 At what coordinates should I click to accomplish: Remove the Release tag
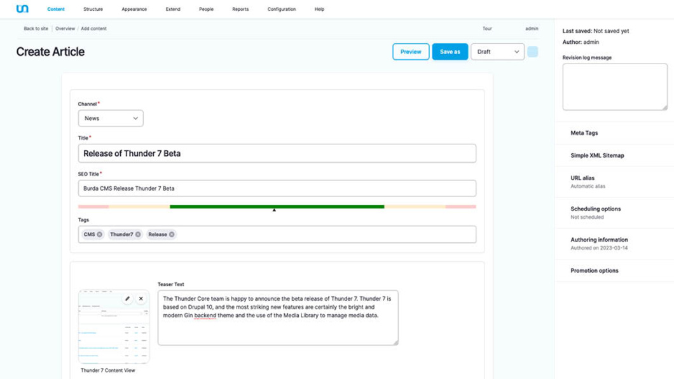(x=172, y=235)
